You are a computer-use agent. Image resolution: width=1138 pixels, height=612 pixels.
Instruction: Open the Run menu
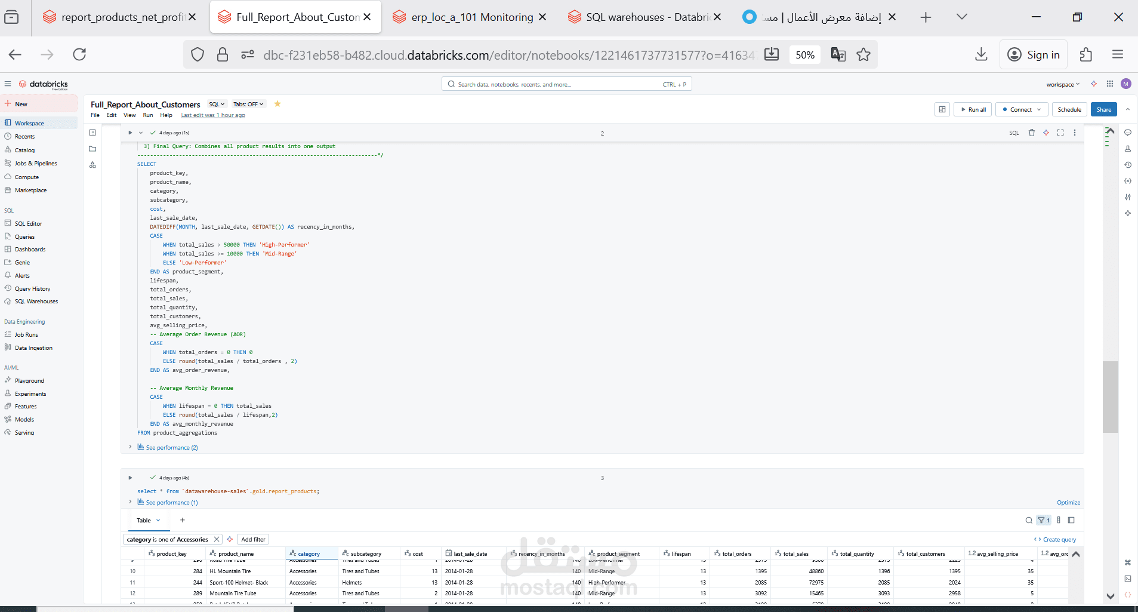tap(148, 115)
